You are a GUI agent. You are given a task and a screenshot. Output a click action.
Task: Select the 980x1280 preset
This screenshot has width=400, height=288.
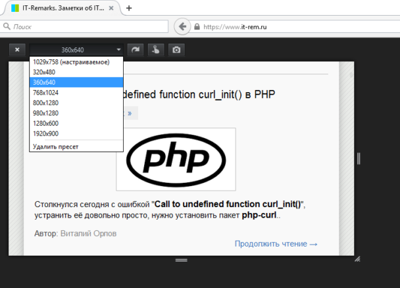pos(76,113)
